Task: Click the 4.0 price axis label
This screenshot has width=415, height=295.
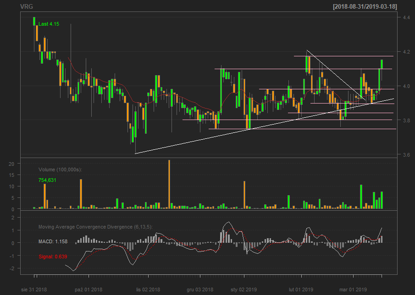Action: pyautogui.click(x=406, y=86)
